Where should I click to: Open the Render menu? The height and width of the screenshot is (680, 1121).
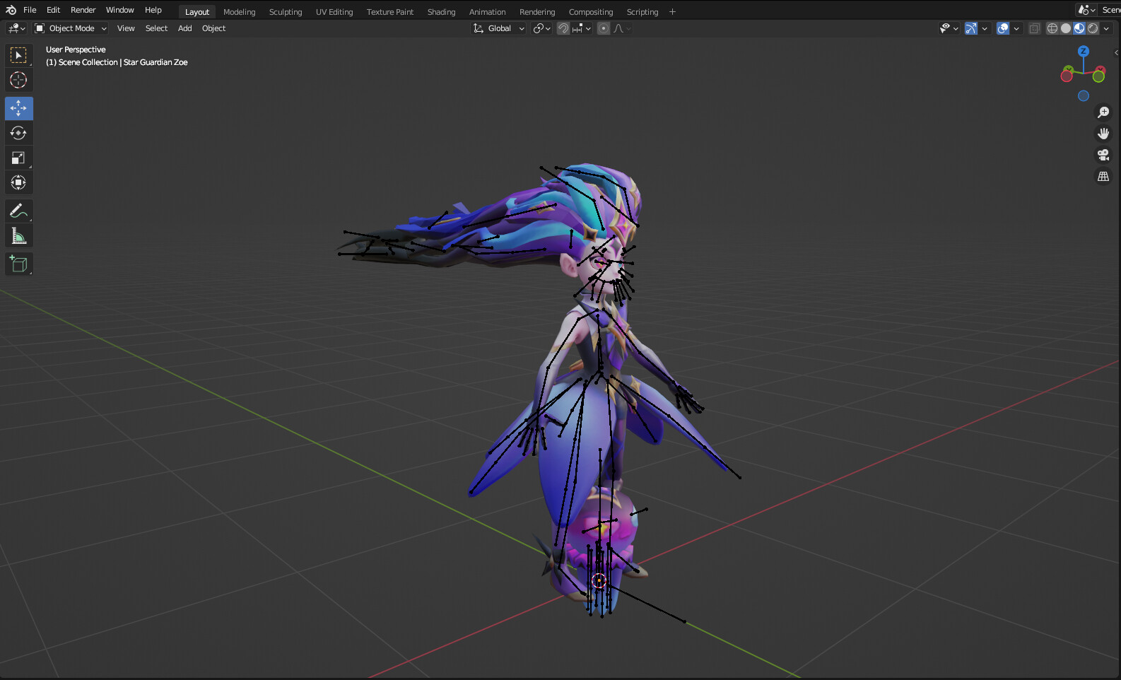point(83,10)
